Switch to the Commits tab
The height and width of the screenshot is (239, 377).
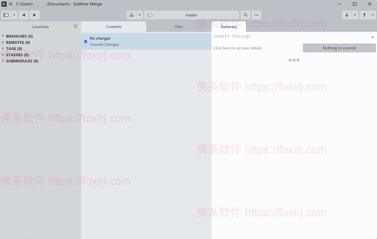pyautogui.click(x=113, y=27)
